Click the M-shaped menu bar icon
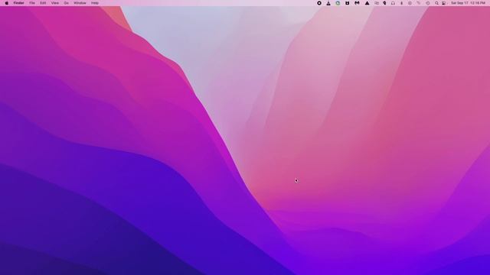Viewport: 490px width, 275px height. pyautogui.click(x=357, y=3)
